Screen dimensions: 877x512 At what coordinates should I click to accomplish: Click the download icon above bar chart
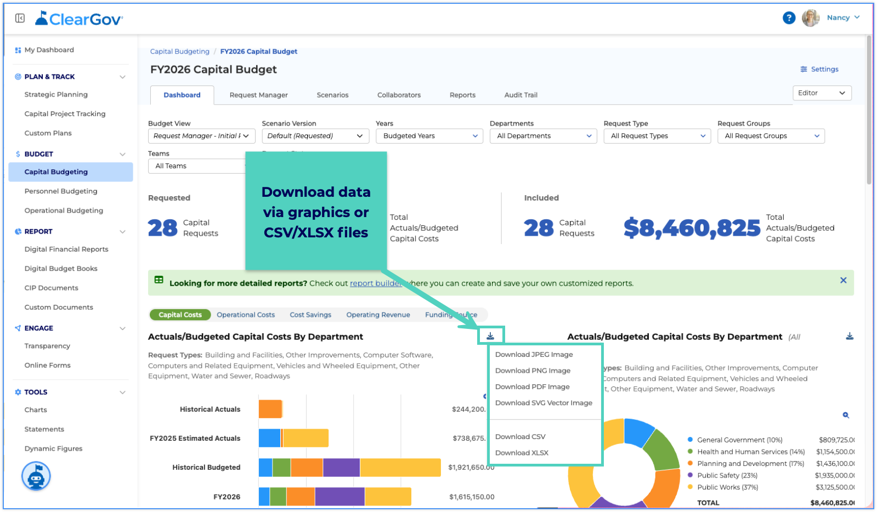[490, 336]
